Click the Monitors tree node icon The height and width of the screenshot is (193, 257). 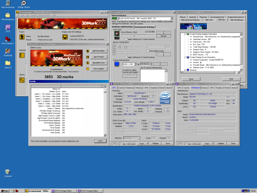(x=188, y=70)
